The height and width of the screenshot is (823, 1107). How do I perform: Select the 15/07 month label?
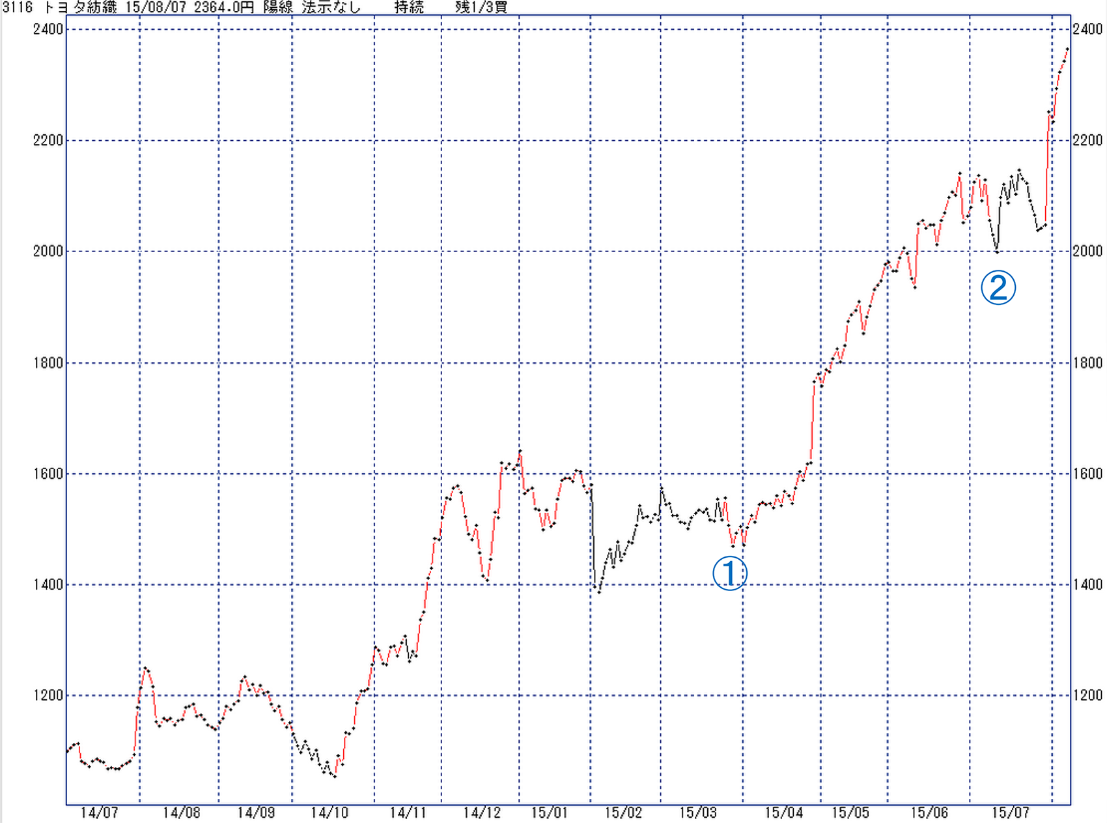(1010, 813)
